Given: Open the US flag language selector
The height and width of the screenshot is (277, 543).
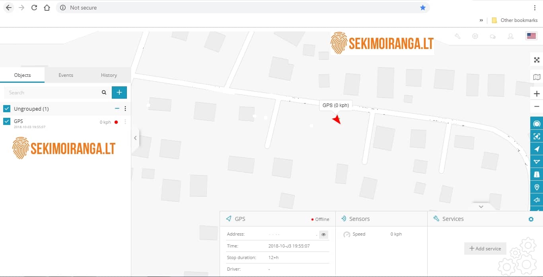Looking at the screenshot, I should click(x=531, y=36).
